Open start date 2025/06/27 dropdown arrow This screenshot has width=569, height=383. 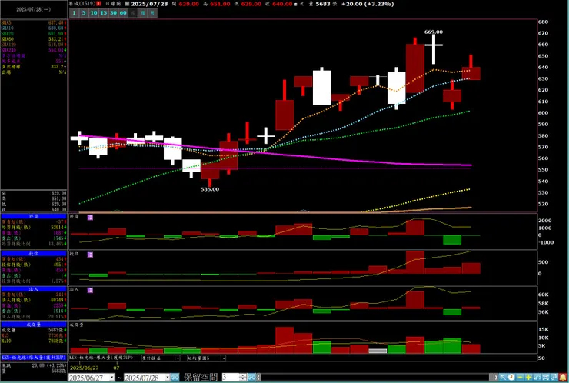click(x=112, y=378)
